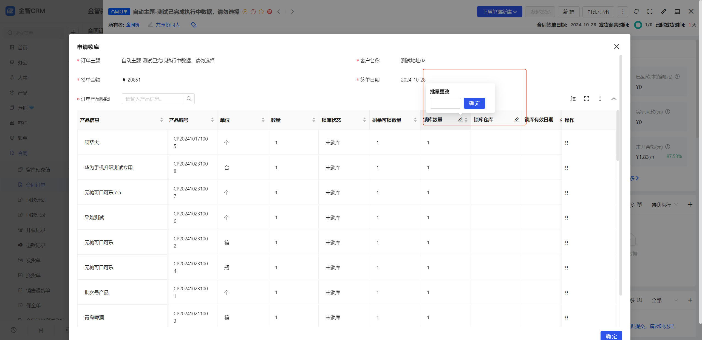
Task: Open row actions for 华为手机升级测试专用
Action: pos(567,168)
